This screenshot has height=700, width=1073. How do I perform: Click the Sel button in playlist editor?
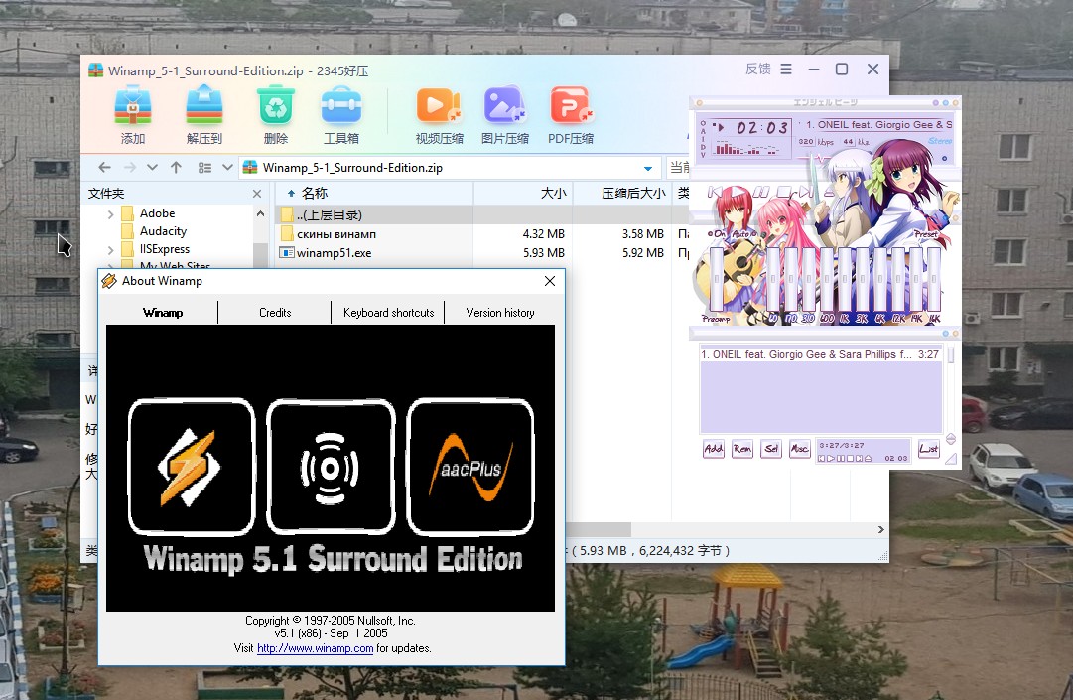[771, 449]
